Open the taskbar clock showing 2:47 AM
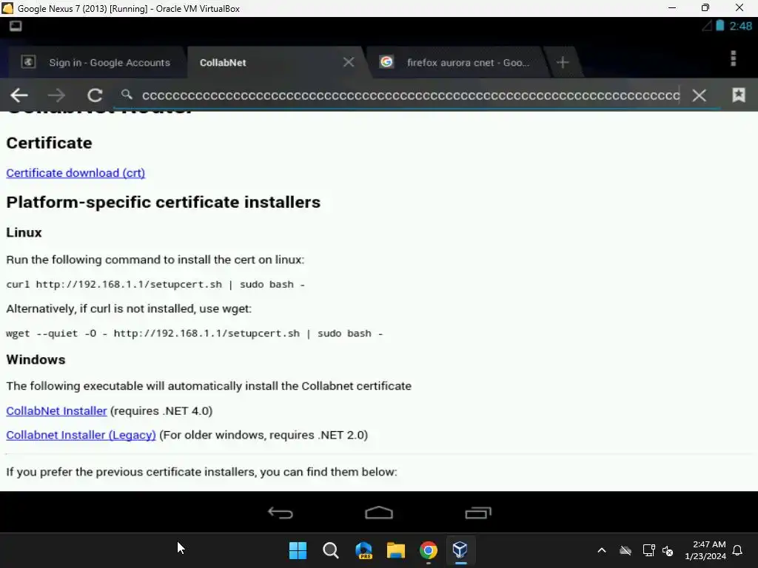Viewport: 758px width, 568px height. [x=705, y=550]
